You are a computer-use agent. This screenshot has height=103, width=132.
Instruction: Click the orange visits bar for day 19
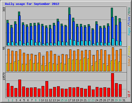pos(78,60)
